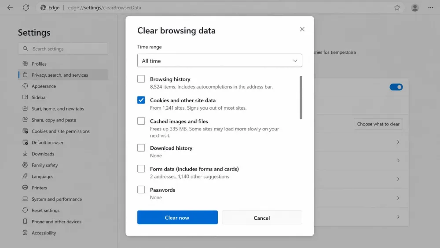The height and width of the screenshot is (248, 440).
Task: Open Phone and other devices settings
Action: point(63,222)
